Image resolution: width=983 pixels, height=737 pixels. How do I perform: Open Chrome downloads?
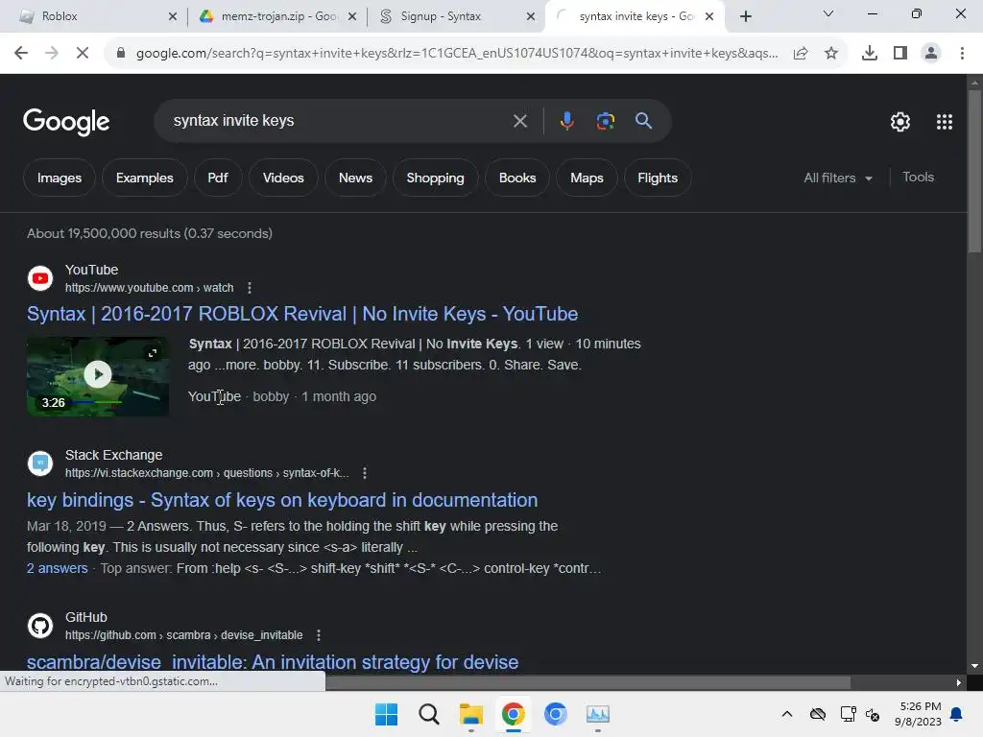point(870,54)
